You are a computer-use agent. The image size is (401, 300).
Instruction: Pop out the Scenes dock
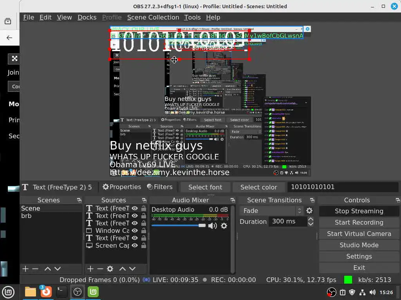point(79,200)
